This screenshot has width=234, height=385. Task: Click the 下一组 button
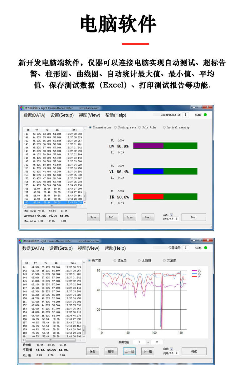(148, 351)
